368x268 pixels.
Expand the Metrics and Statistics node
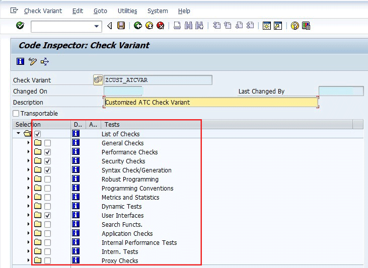click(x=28, y=197)
